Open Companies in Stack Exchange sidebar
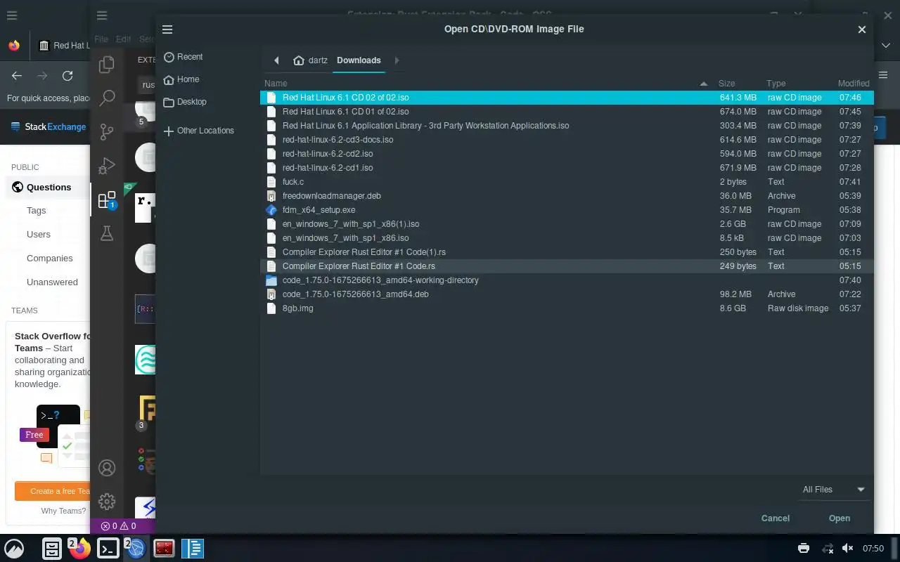The image size is (900, 562). (50, 259)
